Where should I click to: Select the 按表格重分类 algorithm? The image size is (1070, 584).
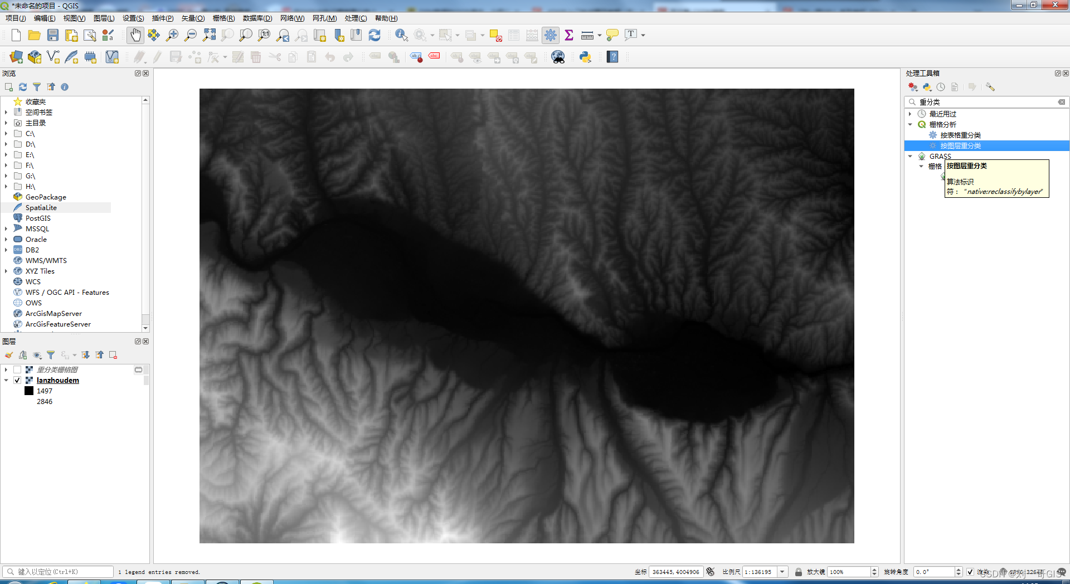[960, 135]
